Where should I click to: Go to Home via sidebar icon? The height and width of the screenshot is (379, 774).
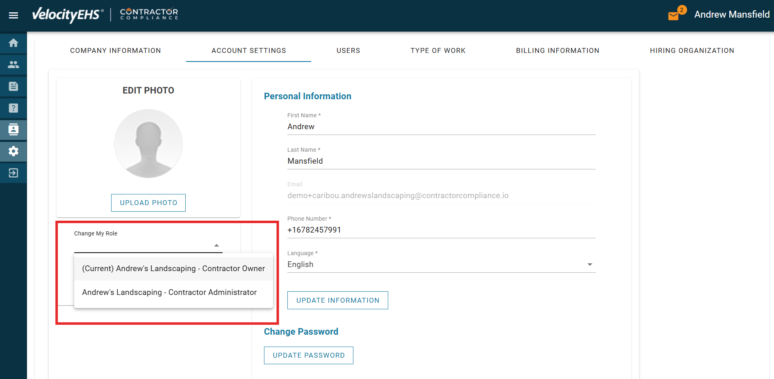coord(14,43)
